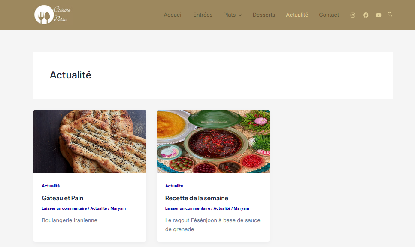Open the Desserts menu item
The width and height of the screenshot is (415, 247).
(x=264, y=15)
